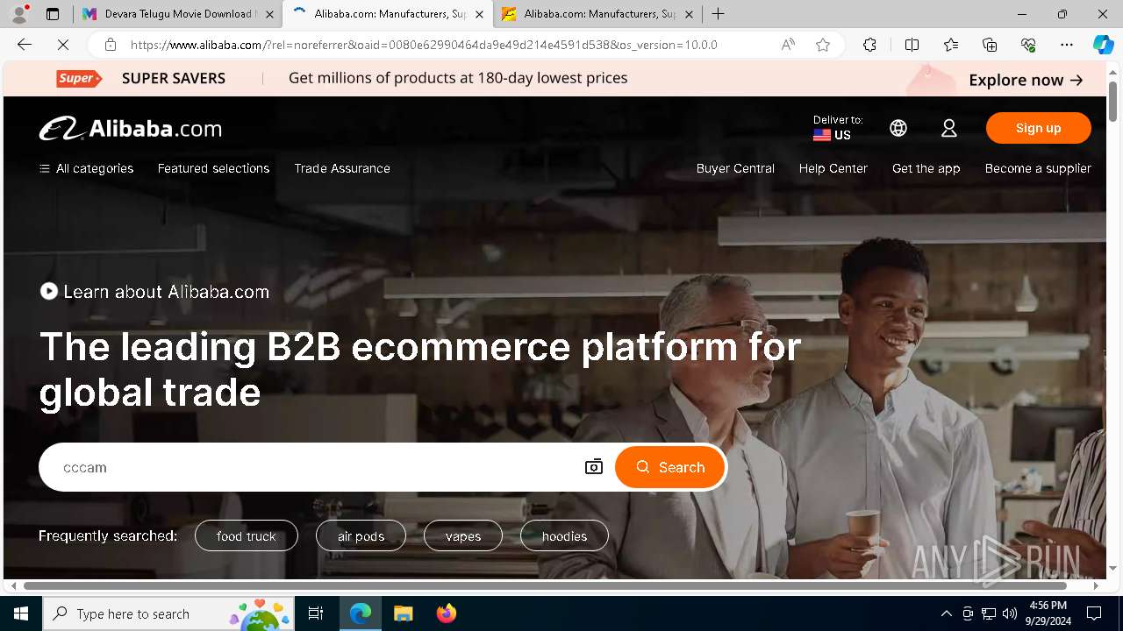The width and height of the screenshot is (1123, 631).
Task: Open language and currency globe icon
Action: click(898, 128)
